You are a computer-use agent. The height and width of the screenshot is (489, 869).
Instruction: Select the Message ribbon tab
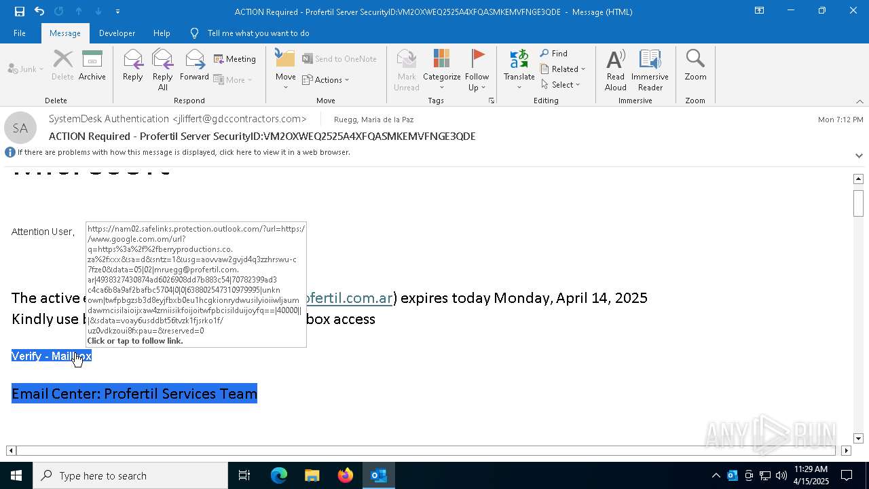65,33
